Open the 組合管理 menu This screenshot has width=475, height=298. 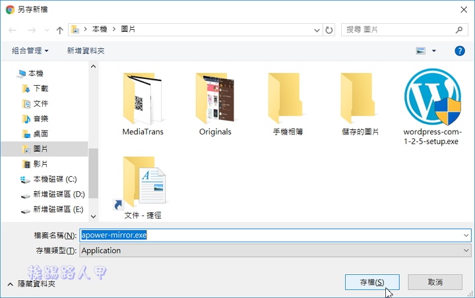click(30, 51)
